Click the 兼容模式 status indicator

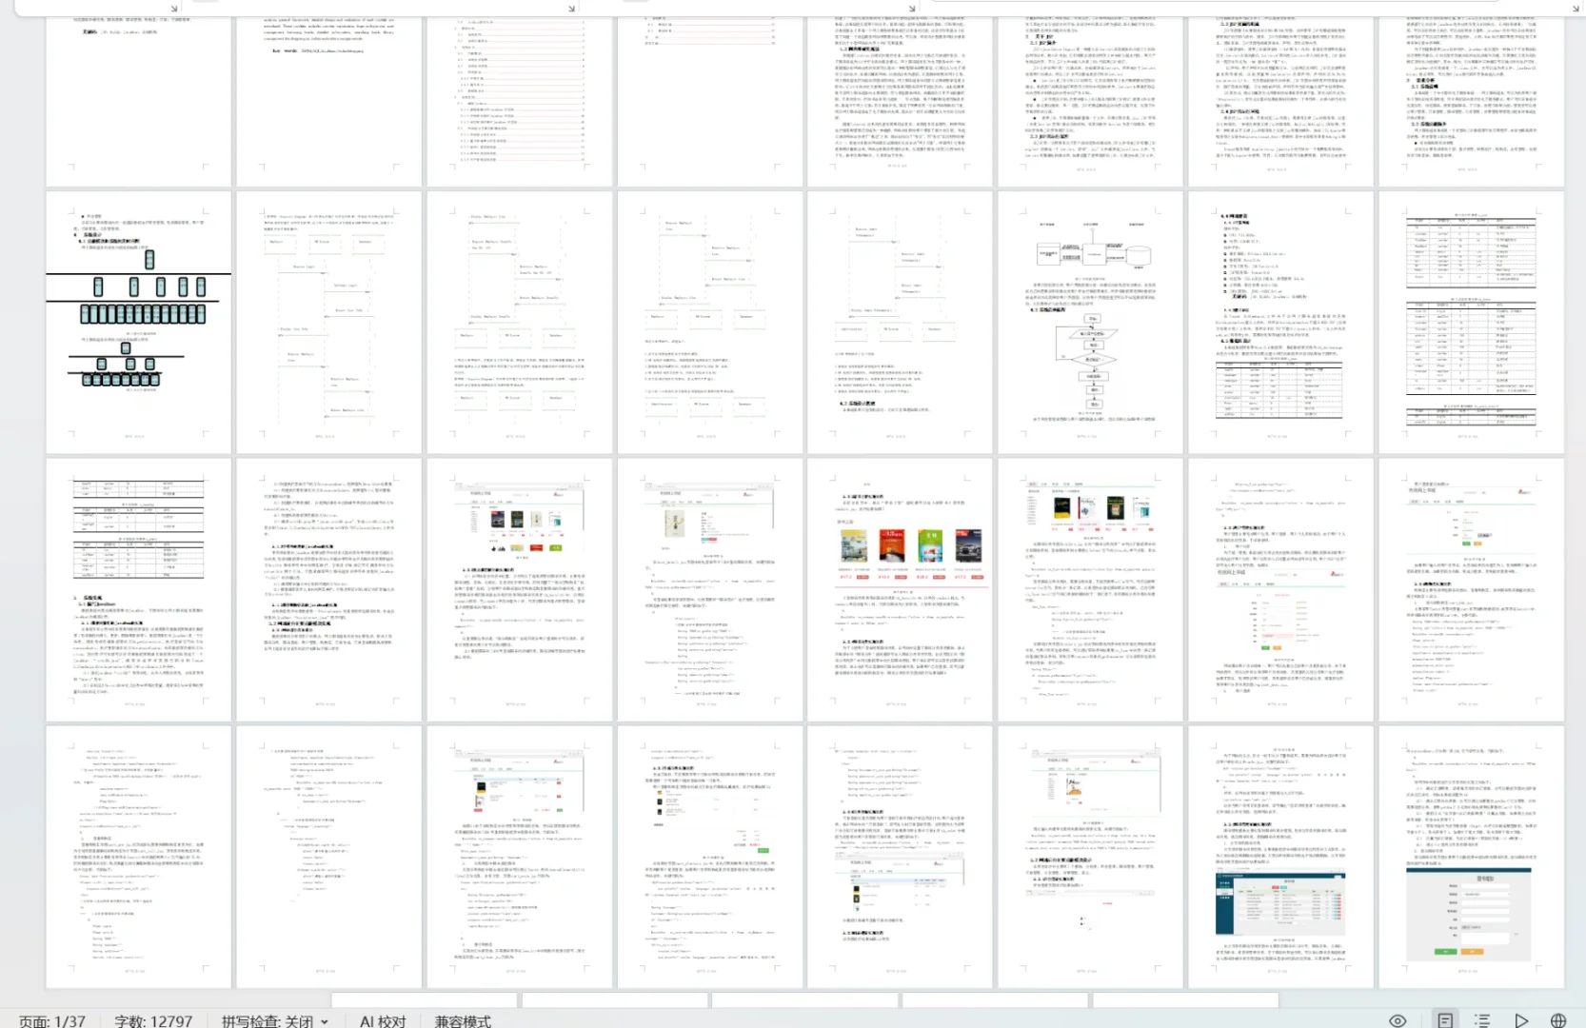click(x=463, y=1020)
